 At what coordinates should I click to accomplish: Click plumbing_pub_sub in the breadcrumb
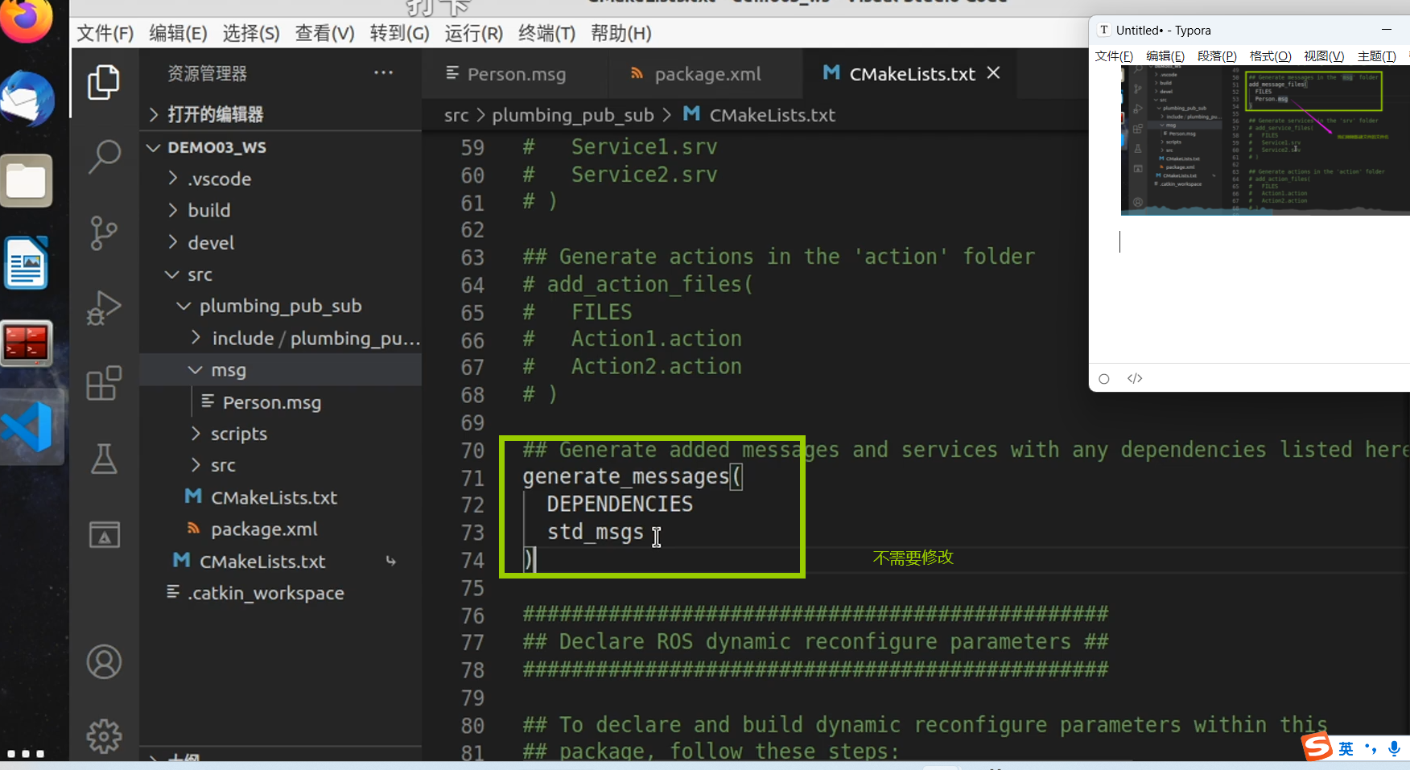point(572,115)
